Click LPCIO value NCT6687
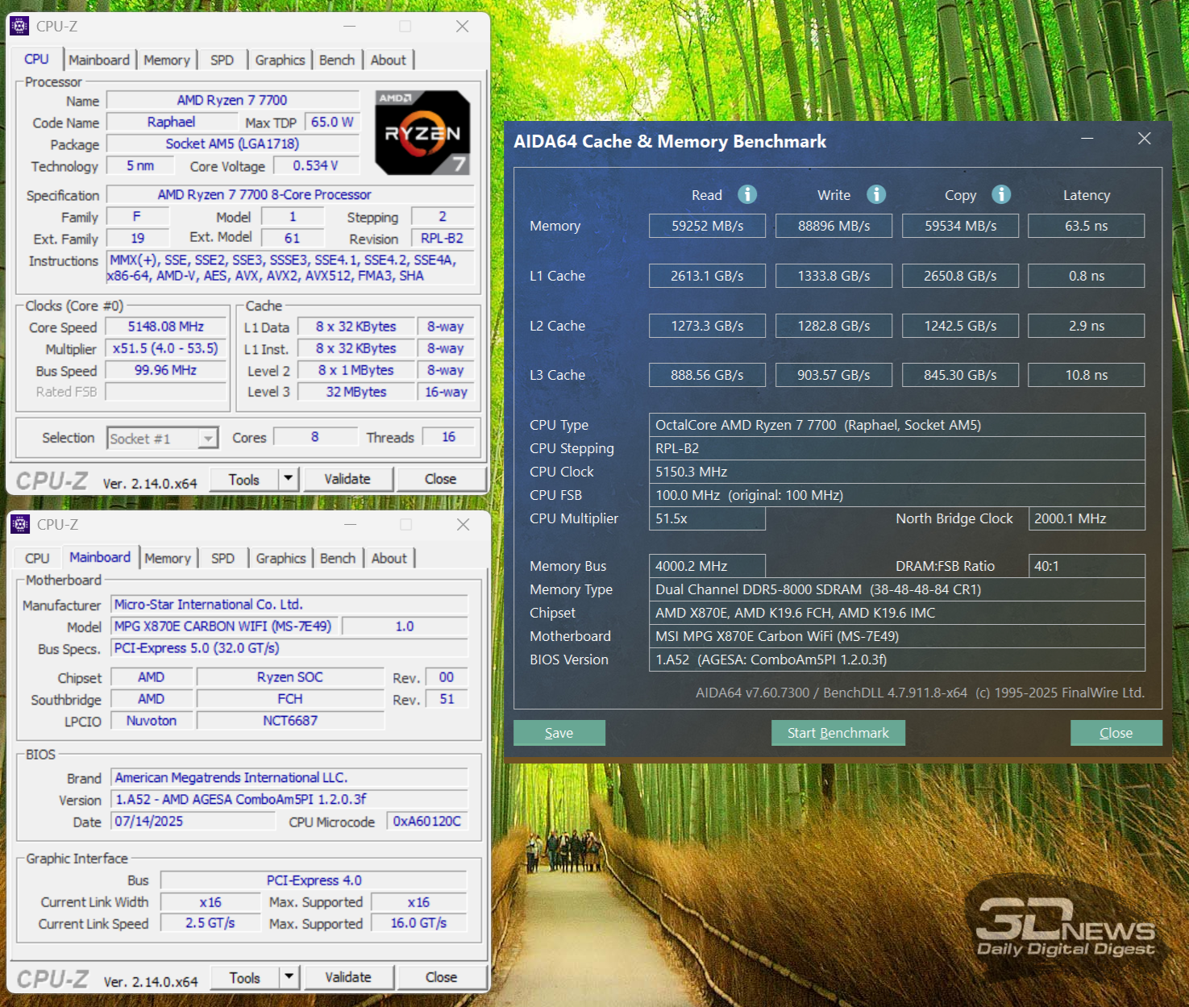The width and height of the screenshot is (1189, 1007). click(290, 721)
